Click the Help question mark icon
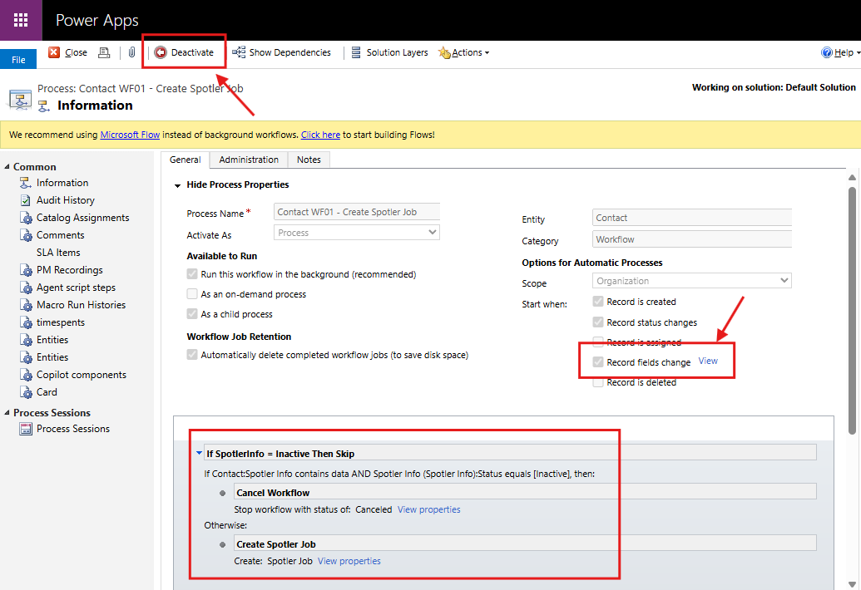 pyautogui.click(x=826, y=52)
